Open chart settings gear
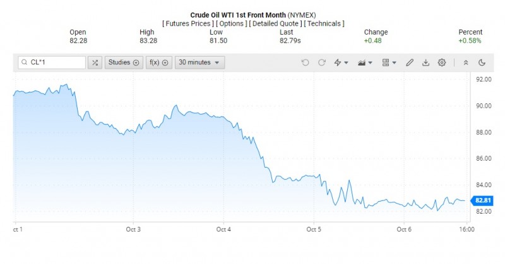The height and width of the screenshot is (264, 505). point(442,62)
